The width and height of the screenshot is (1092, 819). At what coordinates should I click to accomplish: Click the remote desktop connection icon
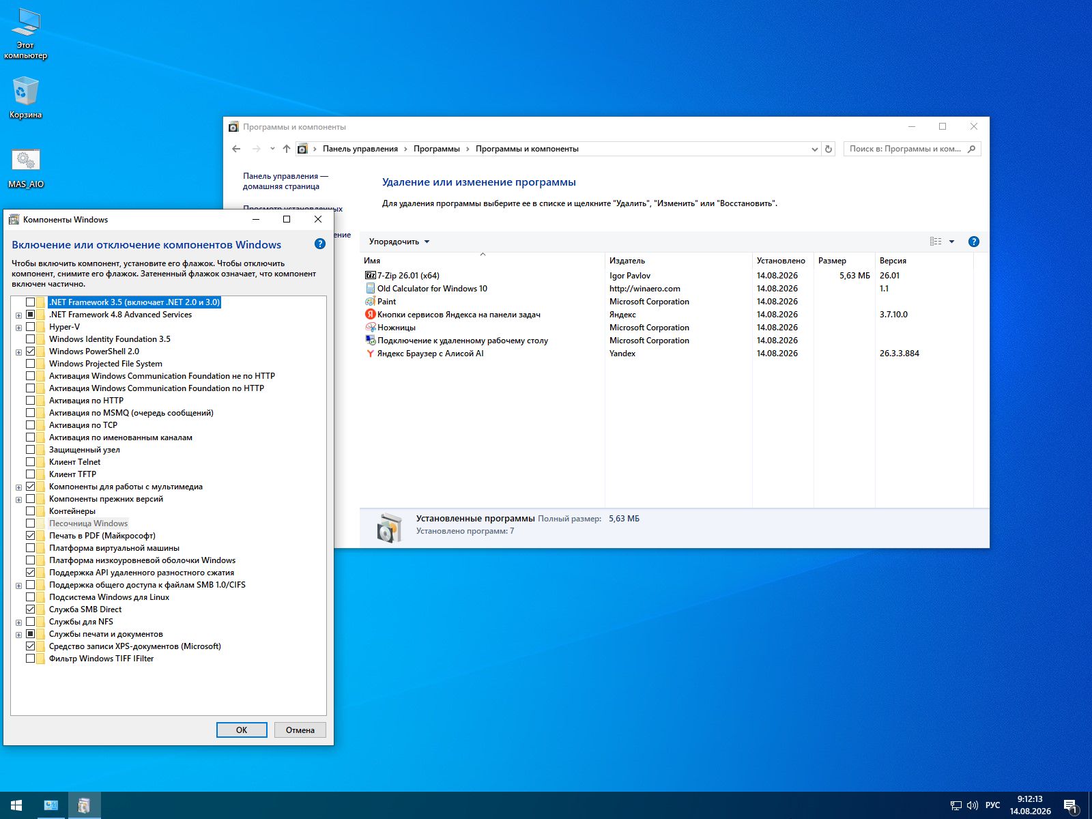pos(371,341)
